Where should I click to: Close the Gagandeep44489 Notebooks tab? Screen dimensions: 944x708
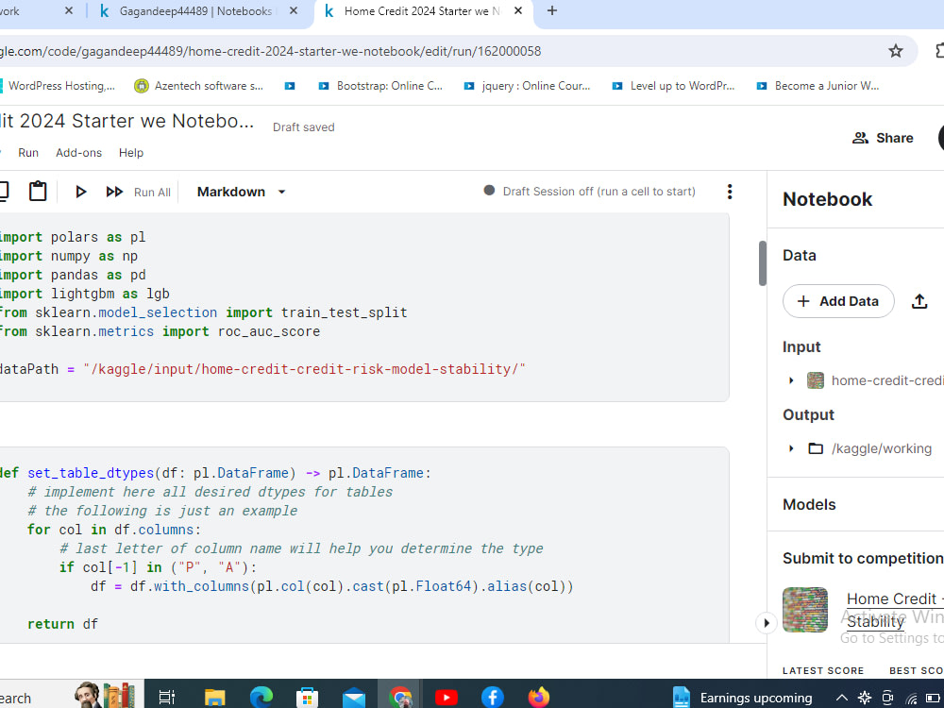(294, 10)
